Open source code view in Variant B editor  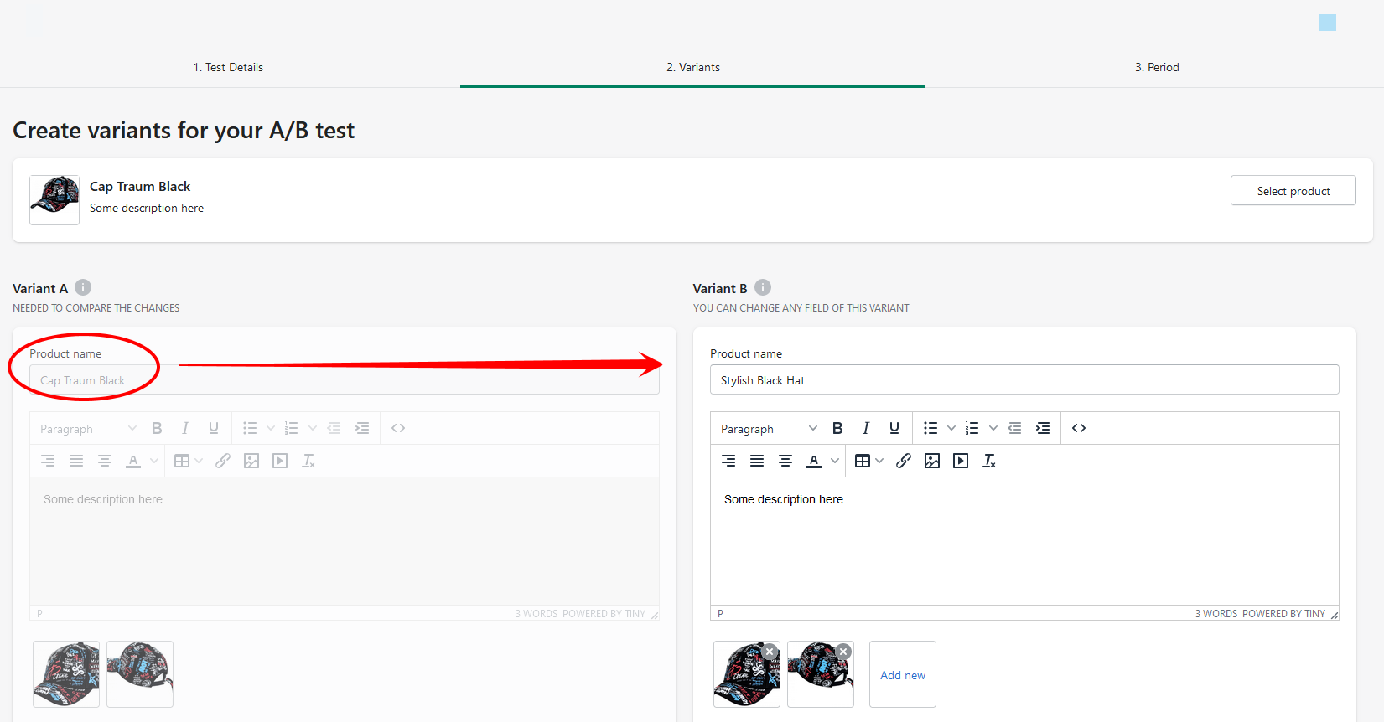pos(1079,428)
